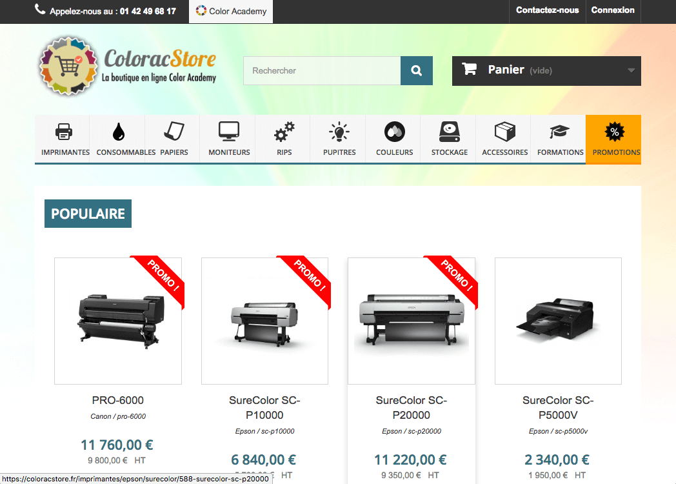The width and height of the screenshot is (676, 484).
Task: Open RIPs via gears icon
Action: pos(284,132)
